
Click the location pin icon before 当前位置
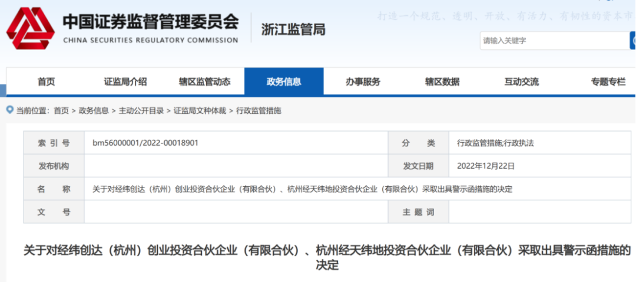click(10, 110)
